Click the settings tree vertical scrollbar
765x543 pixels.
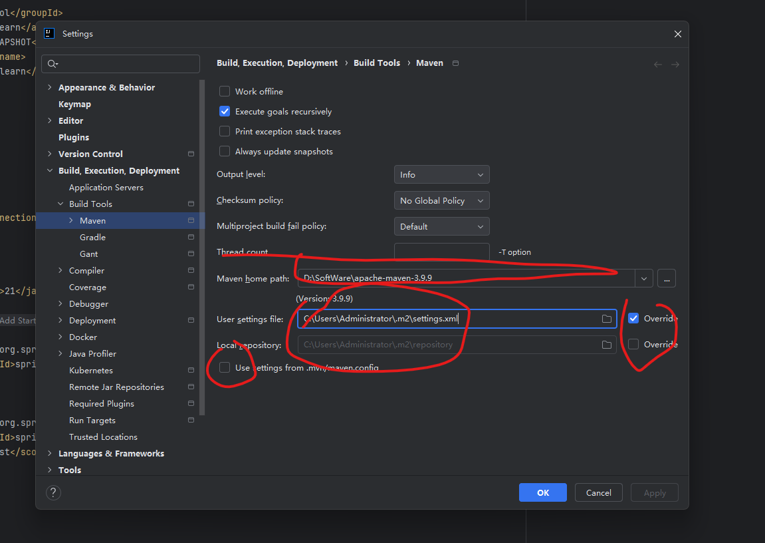tap(202, 248)
